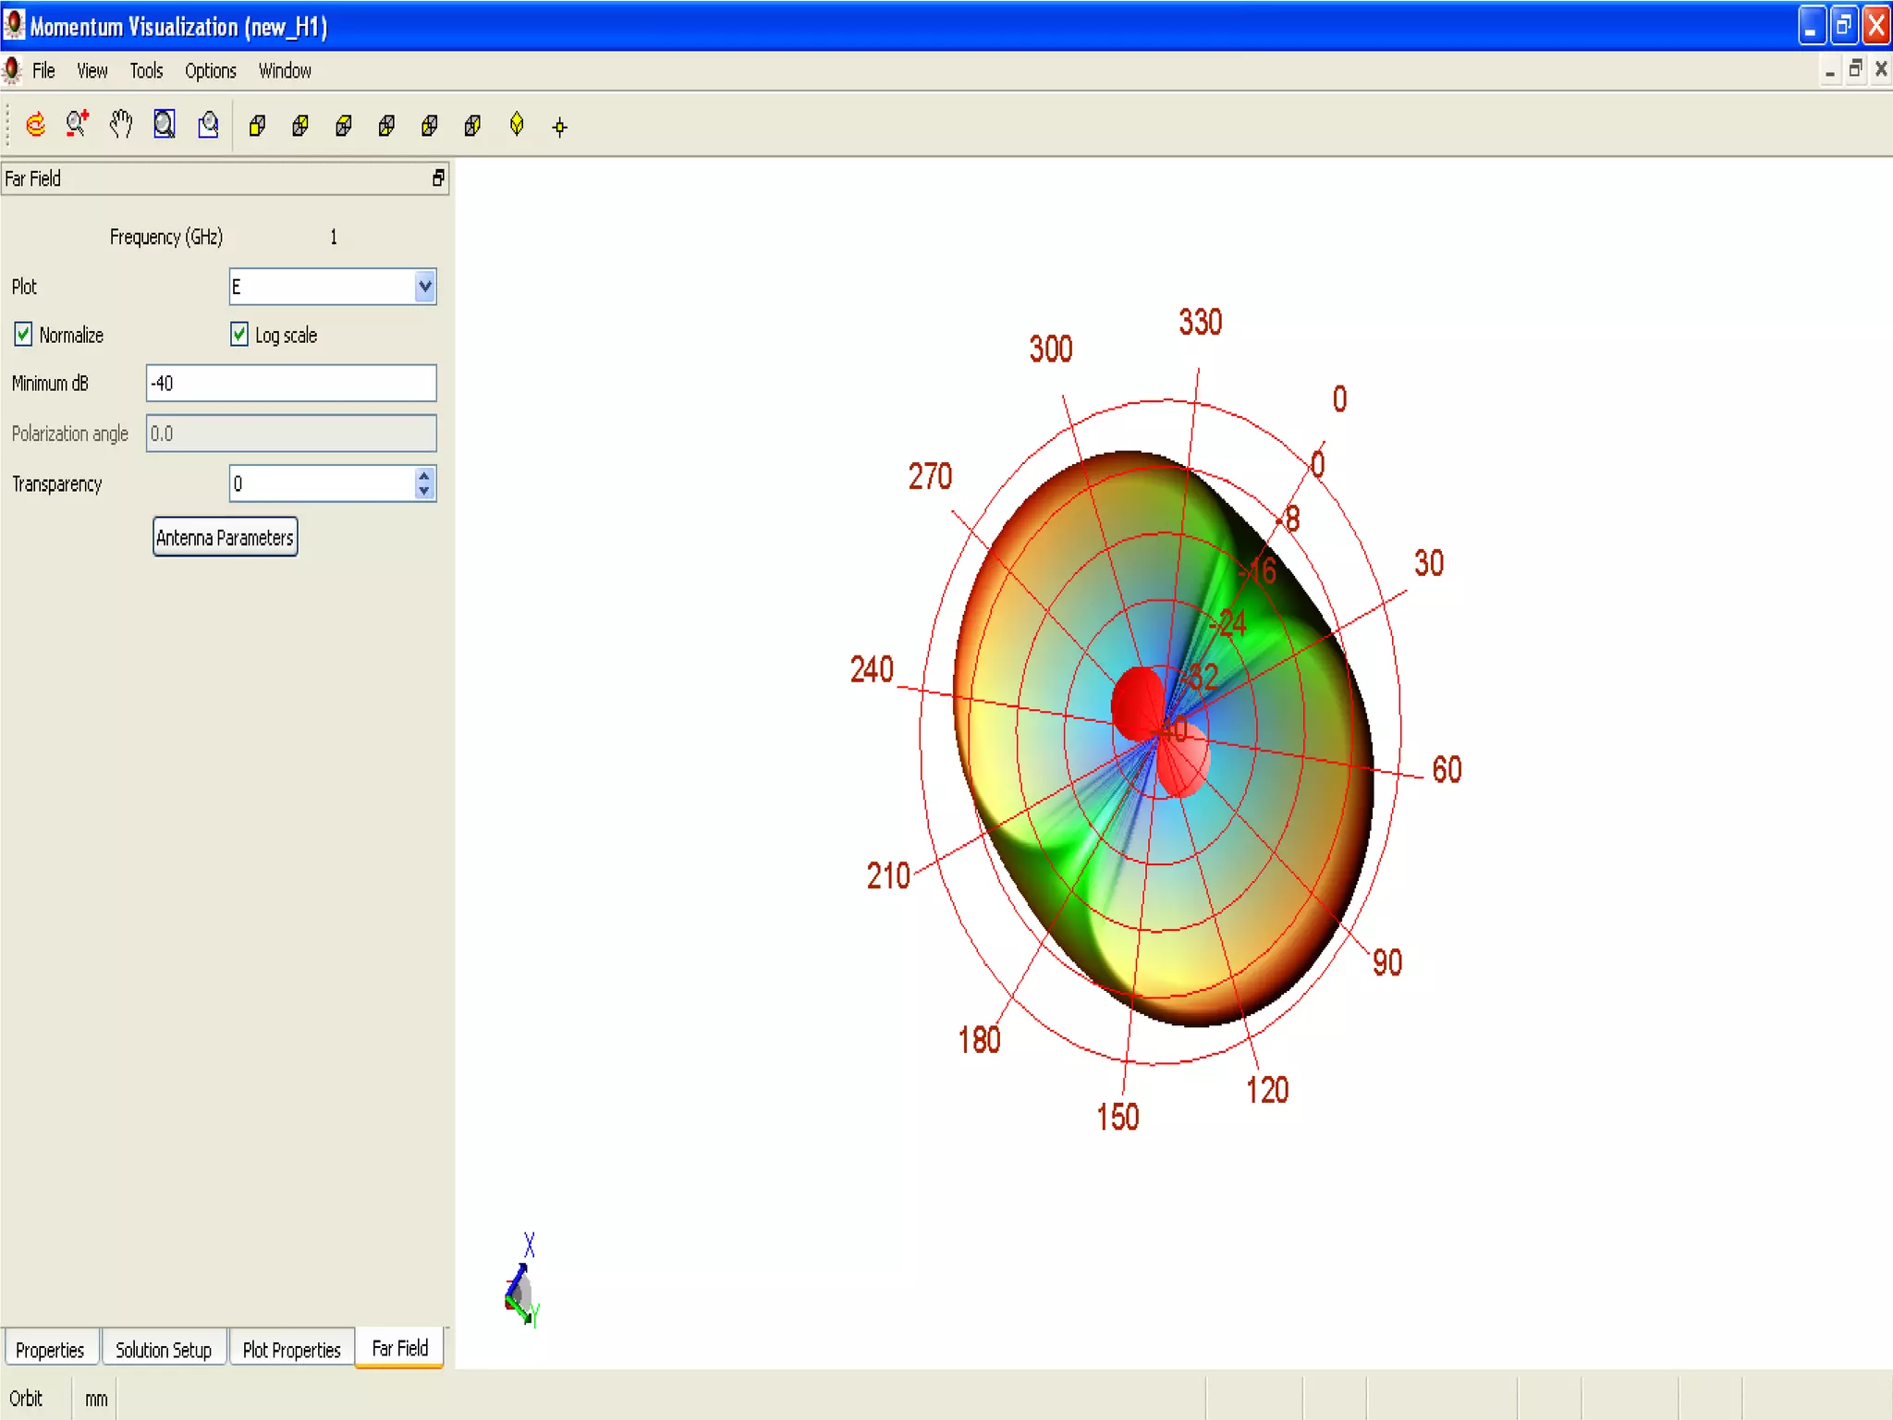Increase Transparency with the up arrow

coord(424,476)
